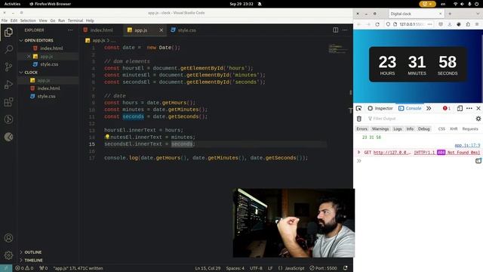Toggle Errors filter in console

(362, 129)
